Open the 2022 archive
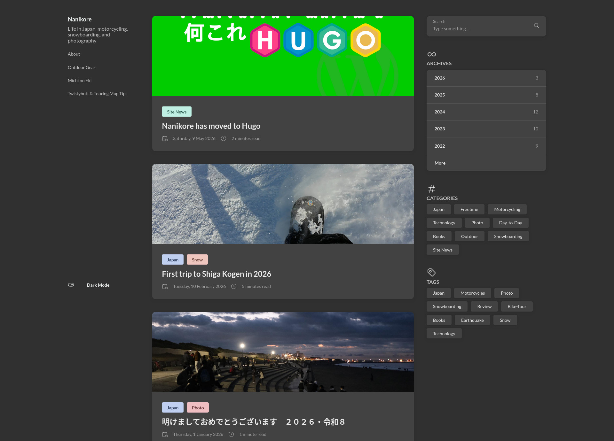This screenshot has width=614, height=441. pyautogui.click(x=486, y=146)
